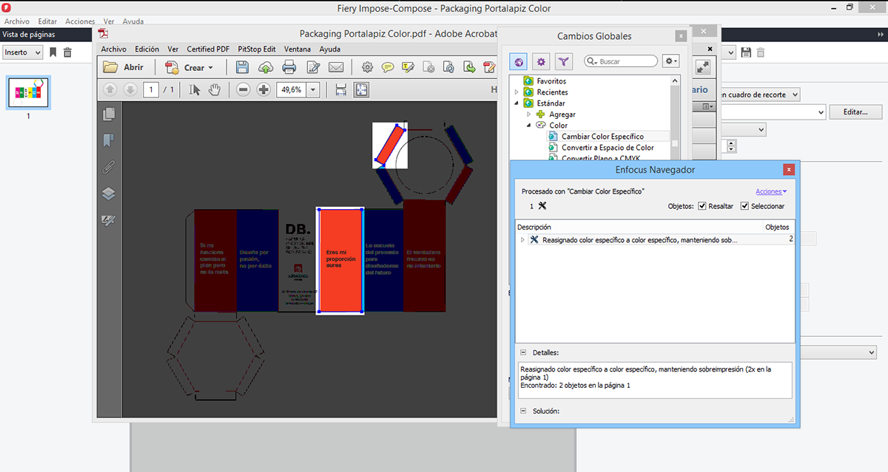
Task: Click the purple gear icon in Cambios Globales
Action: [x=542, y=62]
